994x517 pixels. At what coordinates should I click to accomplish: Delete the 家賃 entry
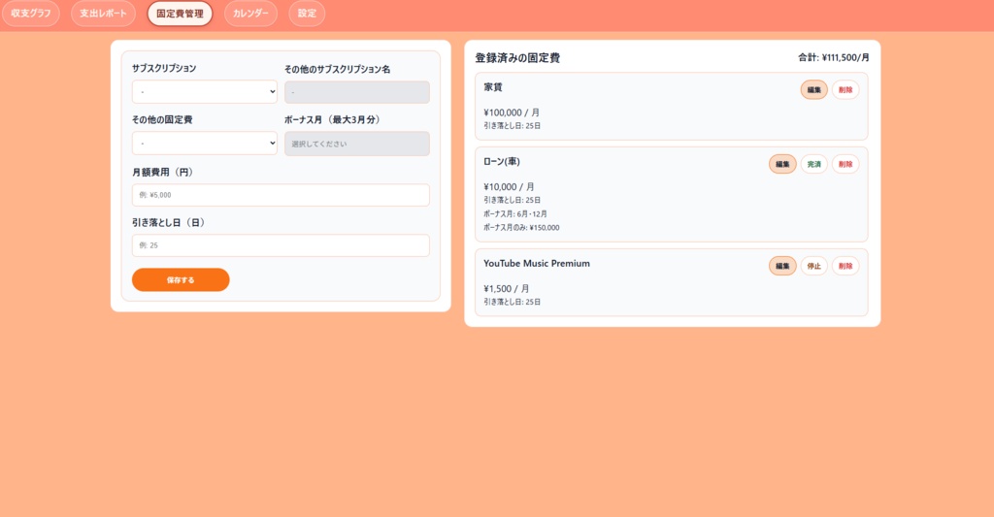tap(845, 90)
